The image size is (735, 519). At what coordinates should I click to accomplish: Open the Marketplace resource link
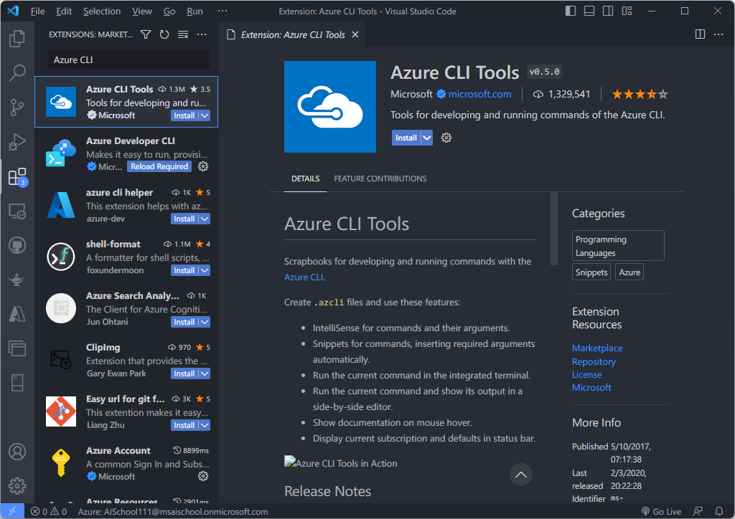click(x=597, y=348)
